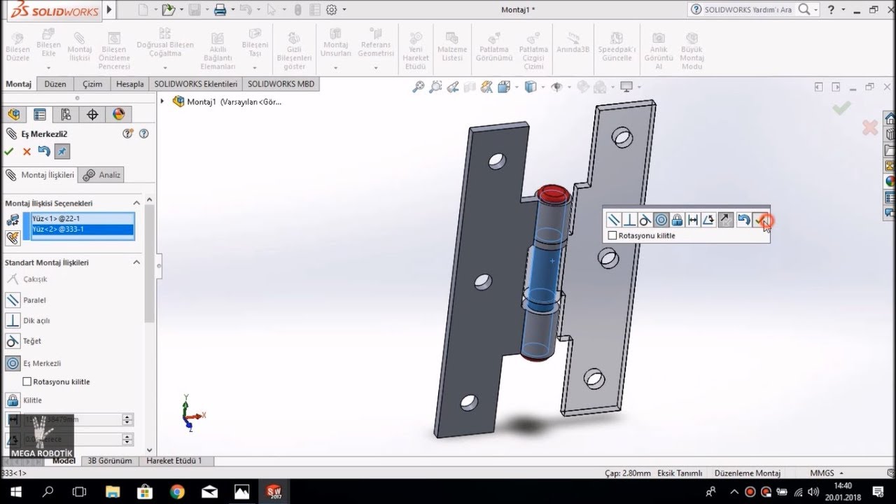Pick tangent mate icon in popup toolbar
896x504 pixels.
pos(645,220)
